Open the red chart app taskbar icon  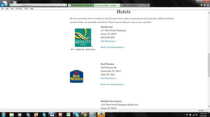pyautogui.click(x=60, y=115)
